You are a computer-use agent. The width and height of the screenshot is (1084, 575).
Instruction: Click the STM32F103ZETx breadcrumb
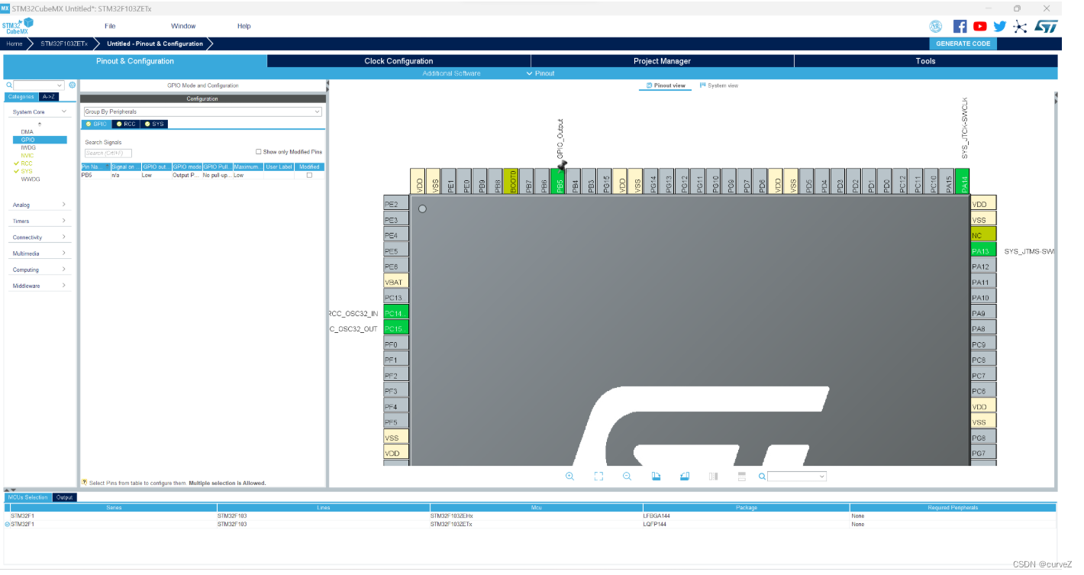click(x=64, y=44)
